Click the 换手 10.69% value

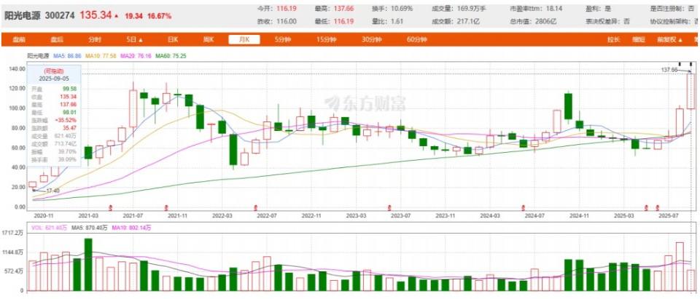pos(401,9)
